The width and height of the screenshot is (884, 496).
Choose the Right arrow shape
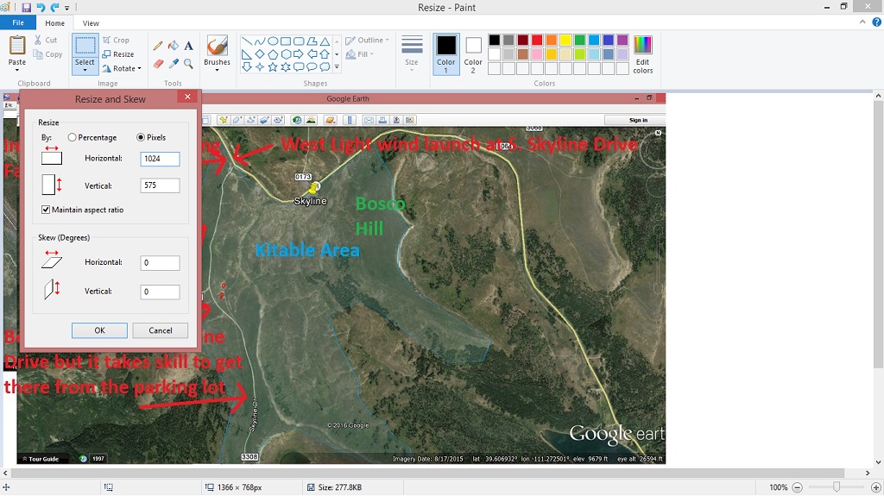click(299, 54)
